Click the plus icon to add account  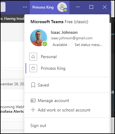(33, 110)
